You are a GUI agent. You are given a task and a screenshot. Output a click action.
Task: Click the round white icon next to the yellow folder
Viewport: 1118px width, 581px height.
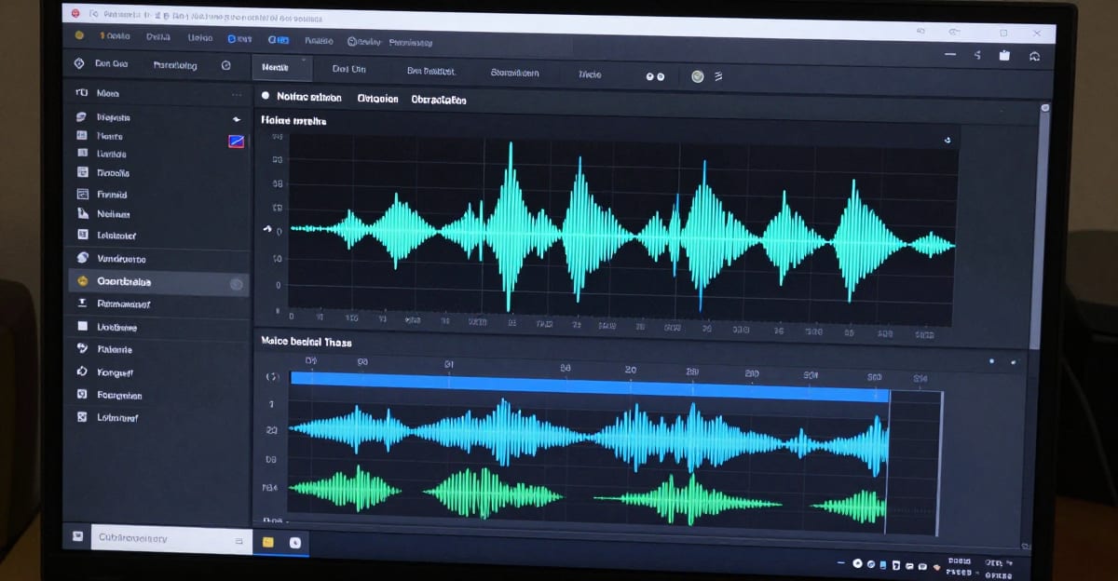pos(295,542)
